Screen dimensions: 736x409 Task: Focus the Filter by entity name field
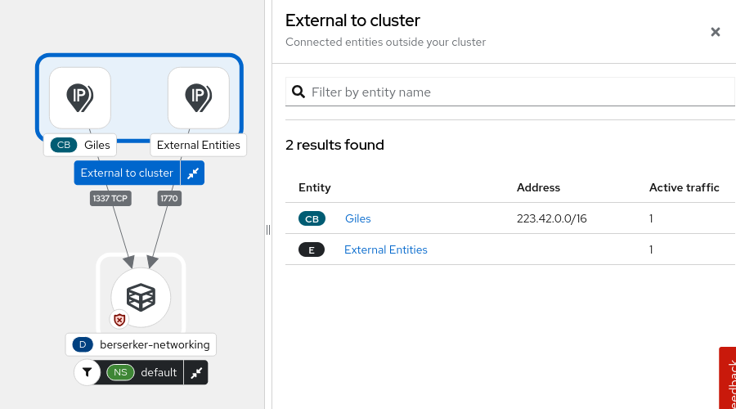(519, 92)
